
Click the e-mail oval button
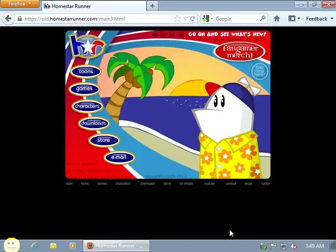pyautogui.click(x=119, y=157)
